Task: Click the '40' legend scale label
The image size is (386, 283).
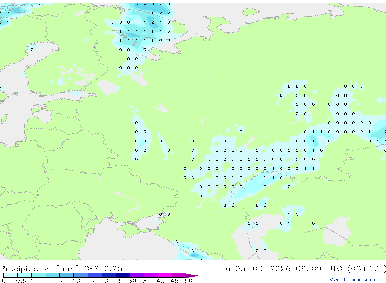Action: coord(161,281)
